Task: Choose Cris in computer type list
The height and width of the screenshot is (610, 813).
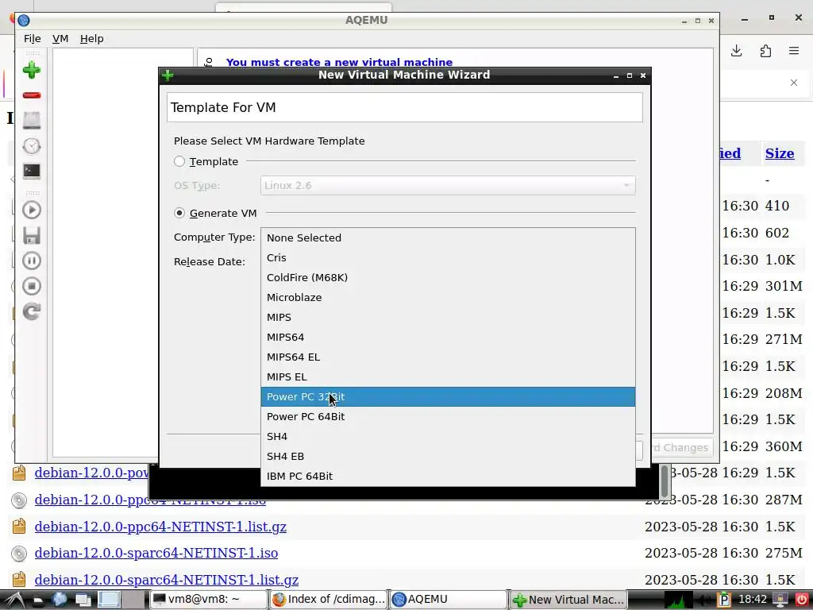Action: point(448,258)
